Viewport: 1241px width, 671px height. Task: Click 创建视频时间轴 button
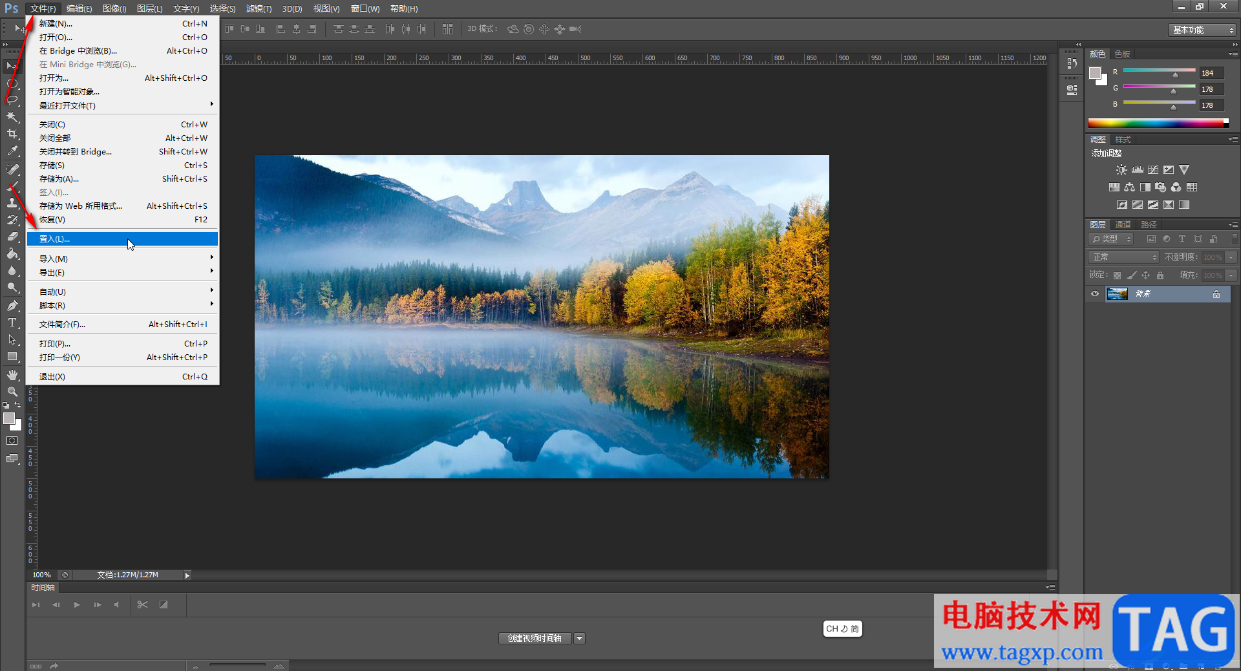pyautogui.click(x=535, y=639)
